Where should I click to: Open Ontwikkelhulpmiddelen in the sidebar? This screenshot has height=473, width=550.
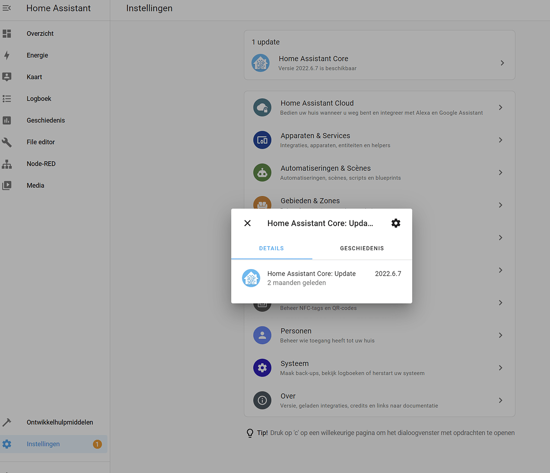tap(60, 422)
